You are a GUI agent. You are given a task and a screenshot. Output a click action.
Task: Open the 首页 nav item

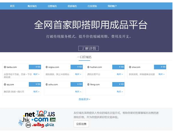[x=12, y=6]
